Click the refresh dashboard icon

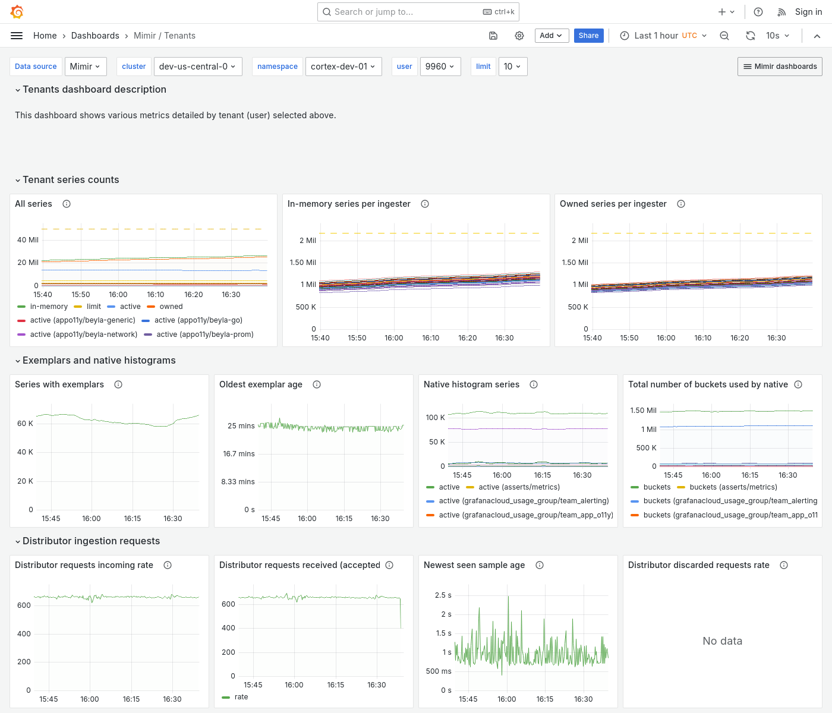click(750, 36)
